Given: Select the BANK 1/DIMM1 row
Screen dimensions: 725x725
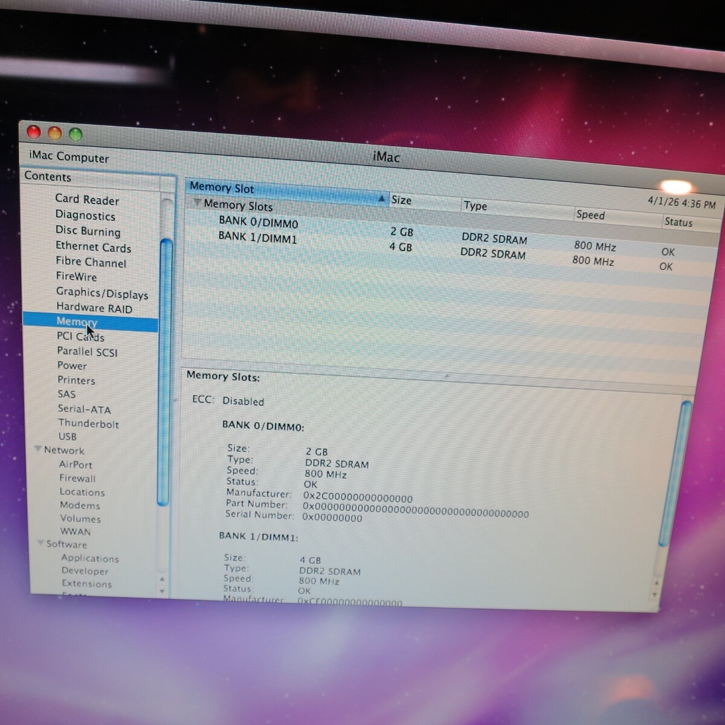Looking at the screenshot, I should click(x=257, y=237).
